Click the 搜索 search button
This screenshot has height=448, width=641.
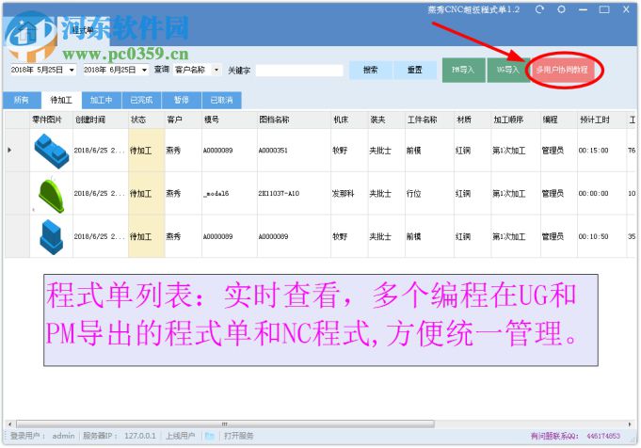click(370, 70)
